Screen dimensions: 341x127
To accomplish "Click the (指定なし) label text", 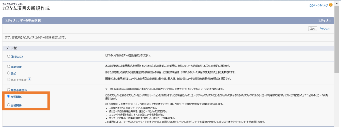I will [x=17, y=57].
